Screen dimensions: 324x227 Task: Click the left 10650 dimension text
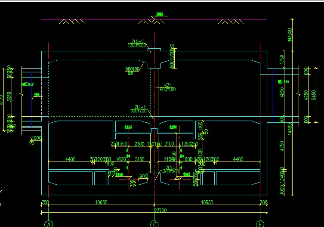pyautogui.click(x=101, y=202)
